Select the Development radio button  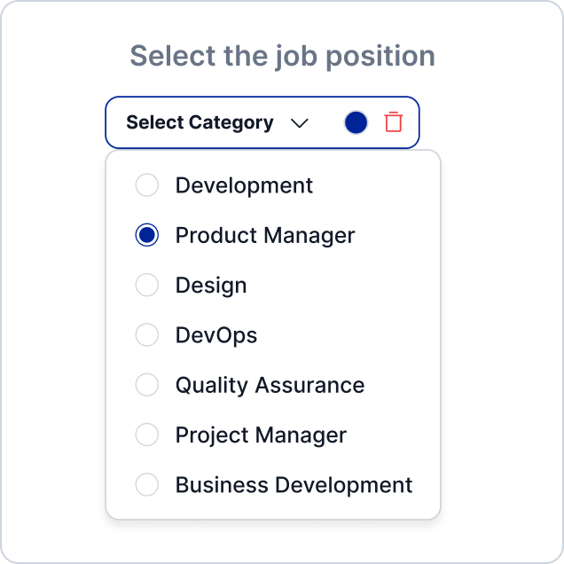[x=146, y=184]
